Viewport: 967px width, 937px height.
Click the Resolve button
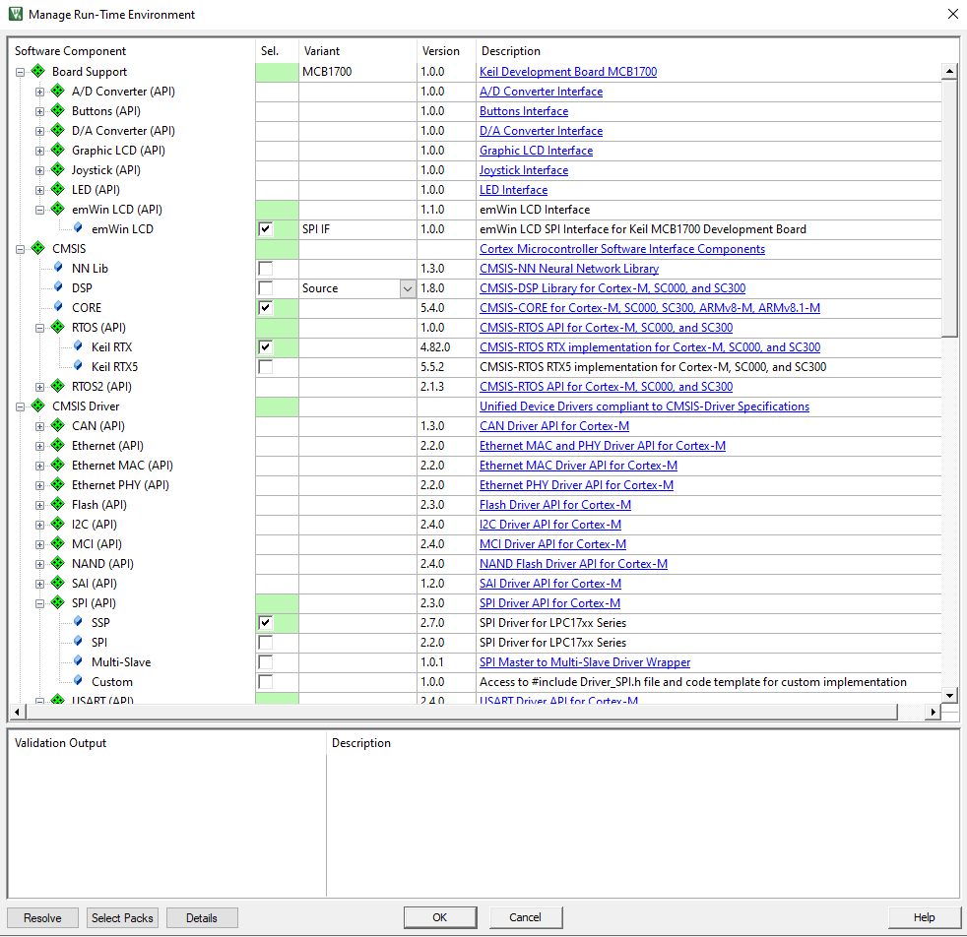(42, 916)
